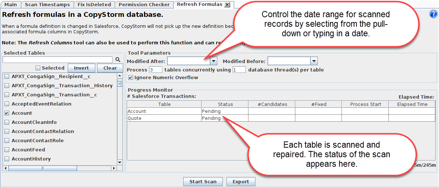Viewport: 439px width, 188px height.
Task: Check APXT_CongaSign__Transaction__History table
Action: (x=7, y=86)
